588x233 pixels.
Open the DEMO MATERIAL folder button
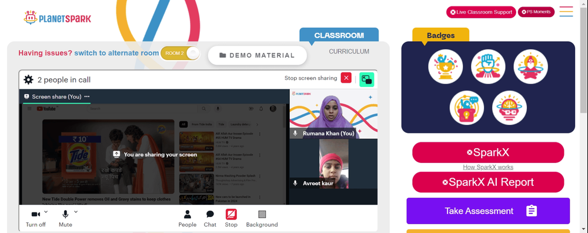point(258,55)
